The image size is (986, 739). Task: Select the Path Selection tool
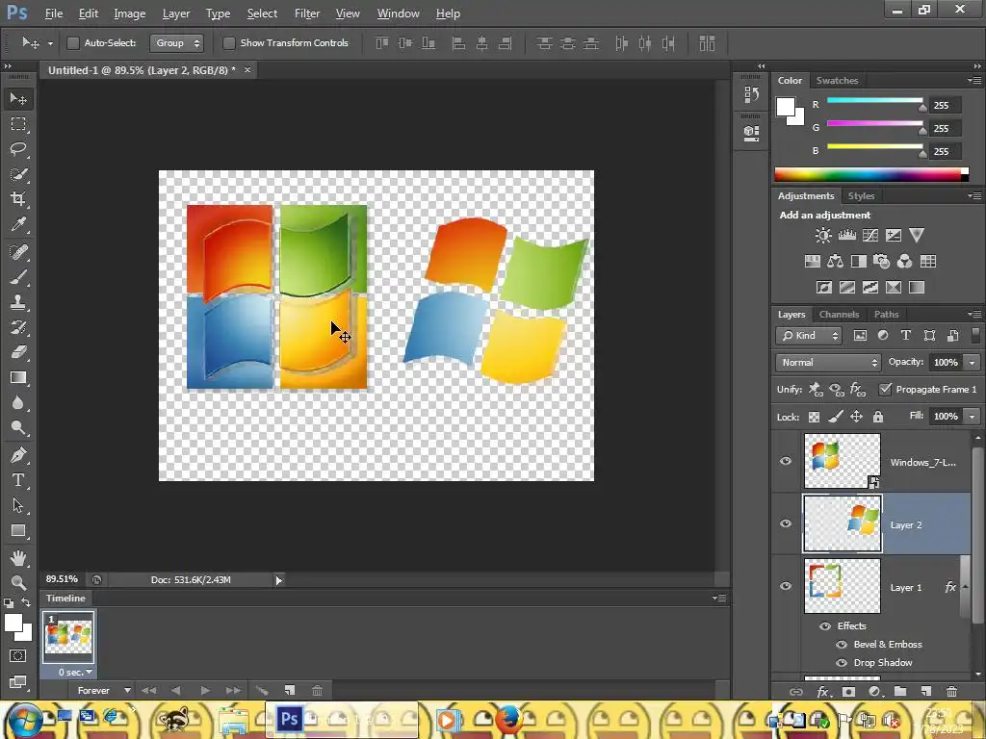pyautogui.click(x=18, y=505)
